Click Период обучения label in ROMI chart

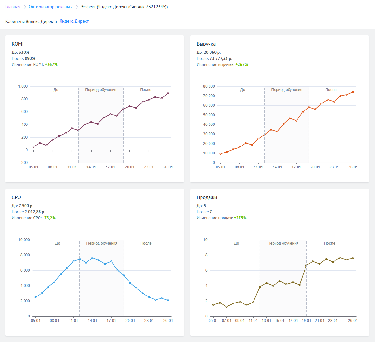tap(101, 90)
